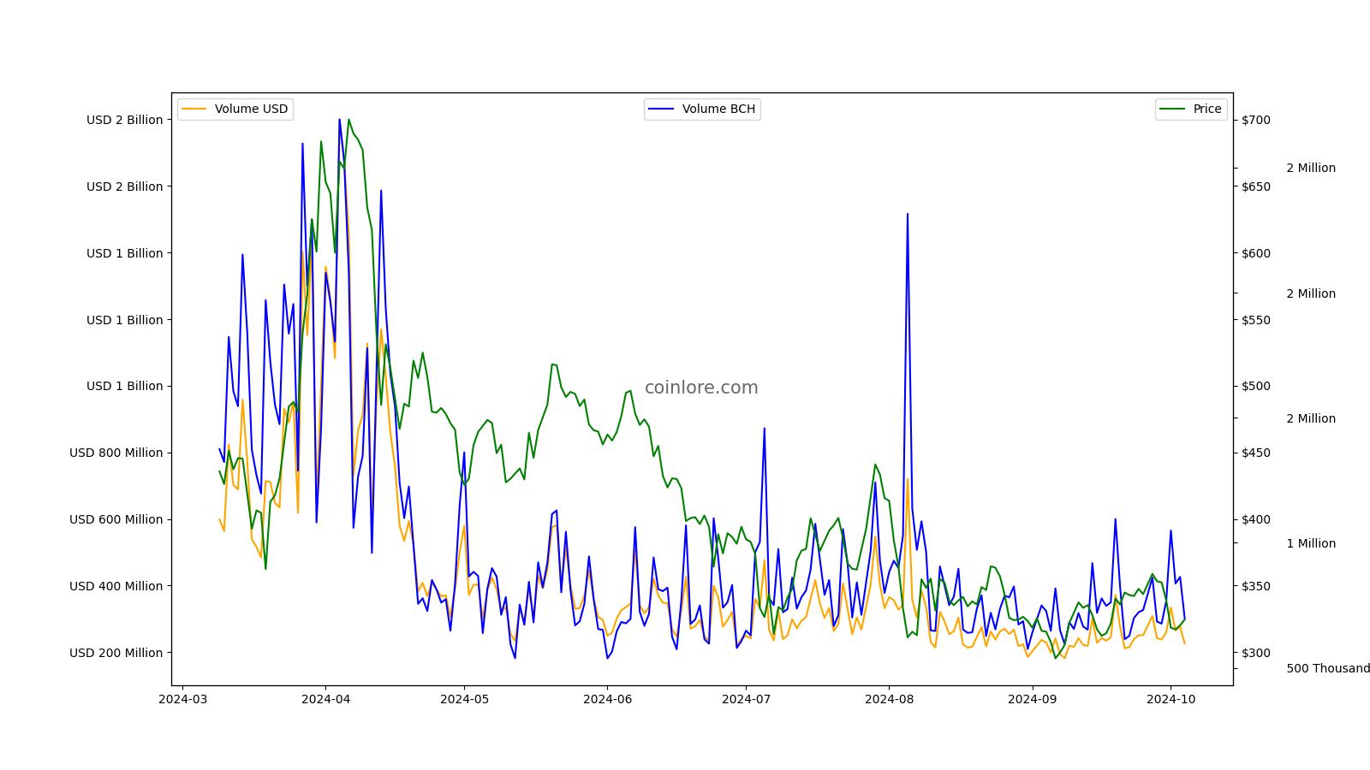Click the $400 price tick label
This screenshot has width=1370, height=770.
point(1256,519)
